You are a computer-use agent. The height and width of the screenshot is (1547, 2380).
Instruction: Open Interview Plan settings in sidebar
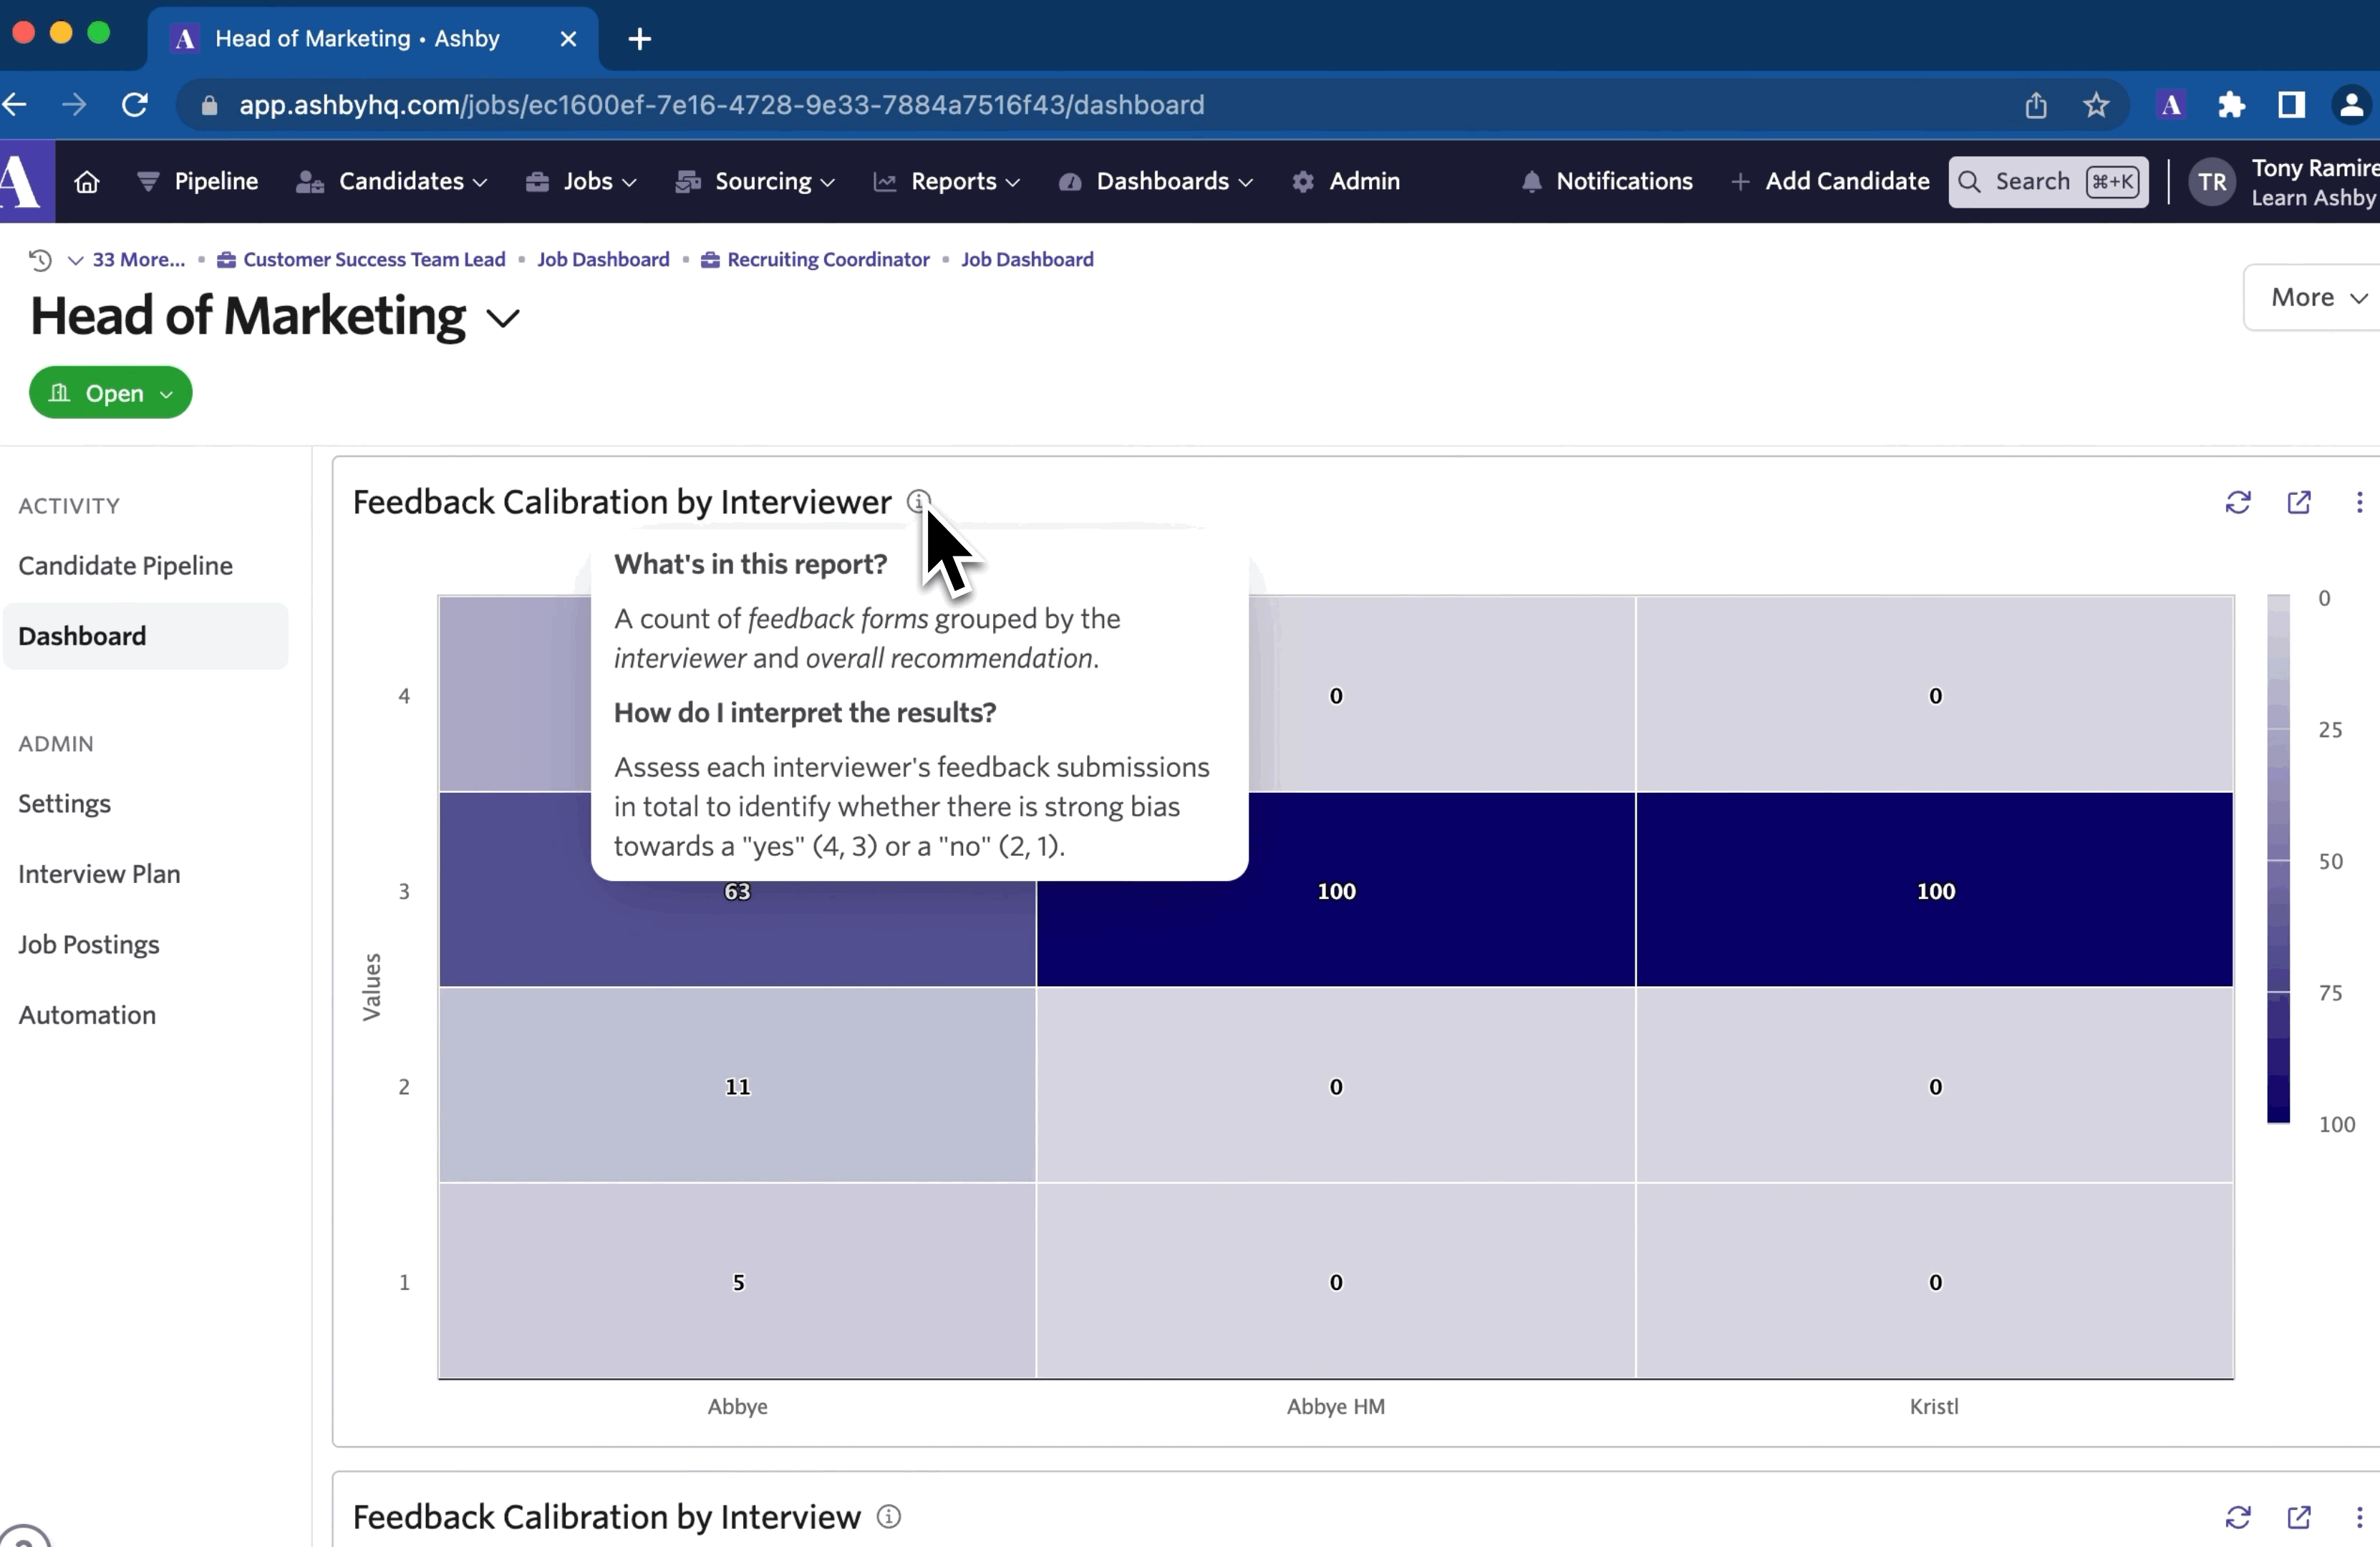click(99, 873)
